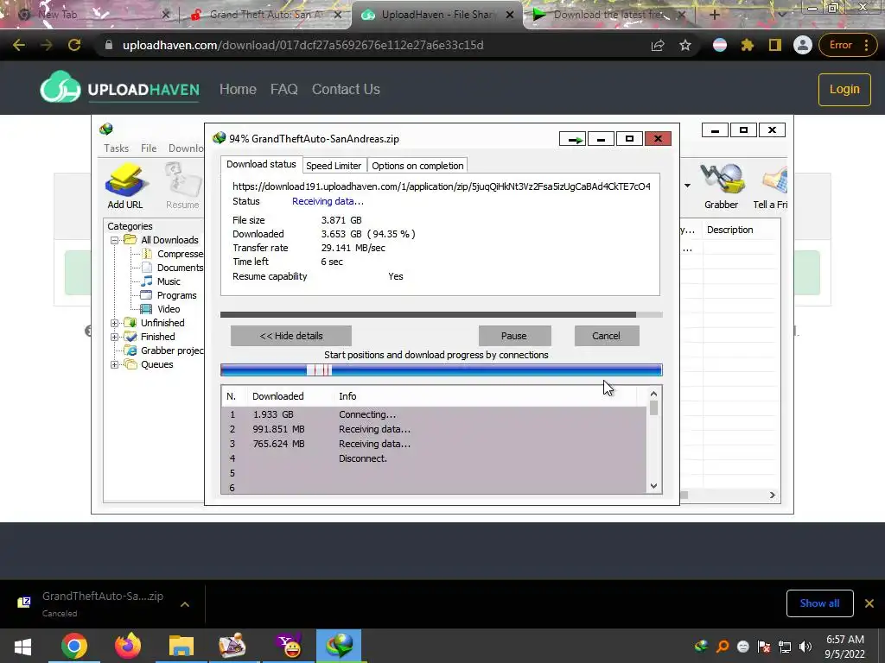The image size is (885, 663).
Task: Open Firefox from the taskbar
Action: point(128,646)
